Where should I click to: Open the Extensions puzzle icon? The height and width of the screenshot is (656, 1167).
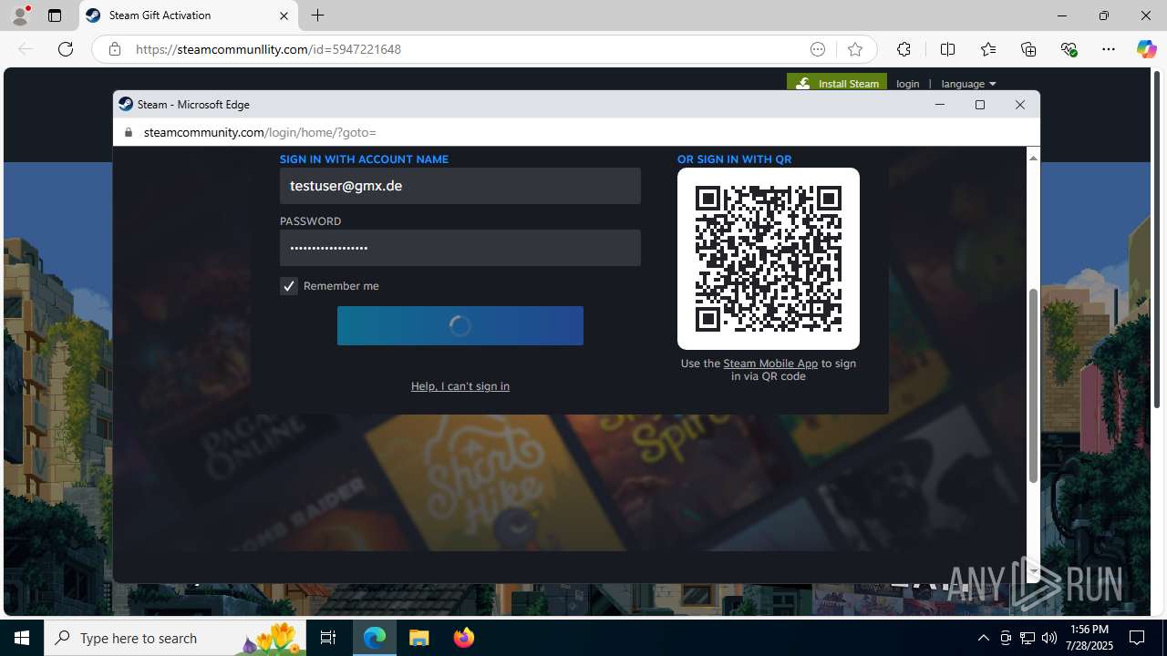click(x=904, y=49)
